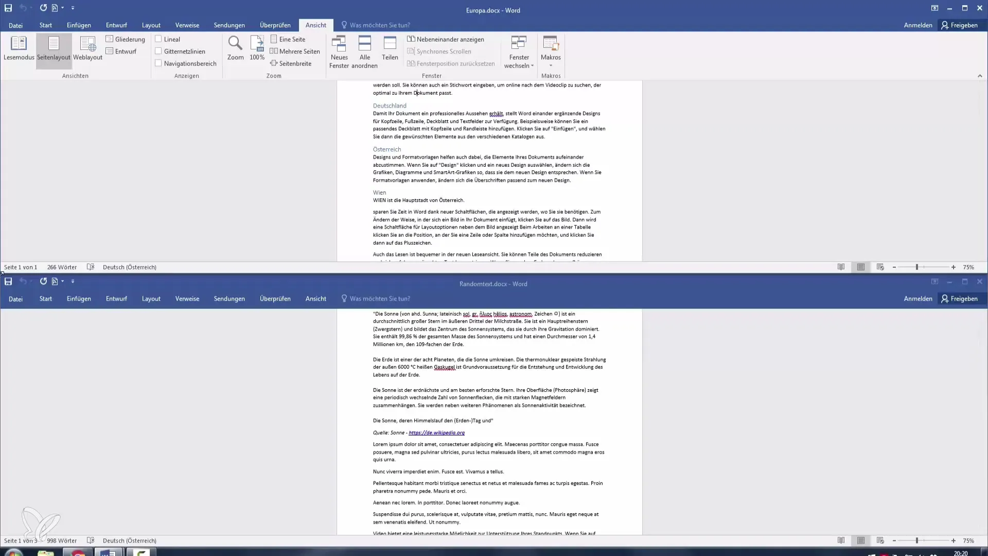This screenshot has height=556, width=988.
Task: Open the Überprüfen tab in Europa window
Action: coord(275,25)
